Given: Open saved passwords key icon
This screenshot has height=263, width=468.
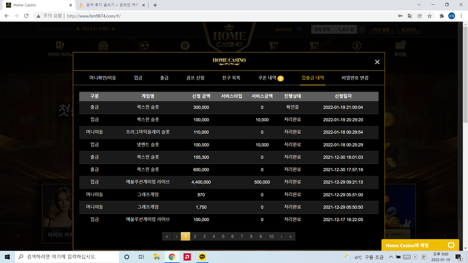Looking at the screenshot, I should pyautogui.click(x=400, y=16).
